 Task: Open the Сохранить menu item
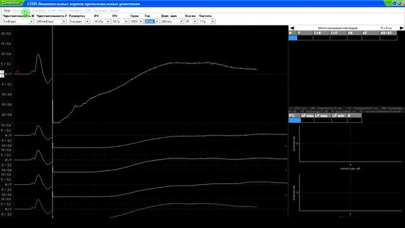[39, 11]
